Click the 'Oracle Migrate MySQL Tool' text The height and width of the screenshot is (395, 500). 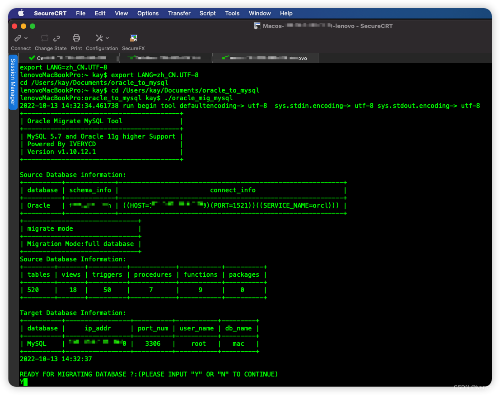tap(75, 121)
